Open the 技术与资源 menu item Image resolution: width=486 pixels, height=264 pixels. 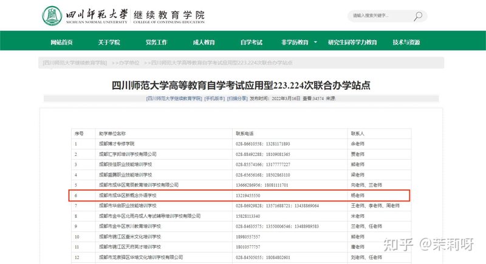click(x=406, y=42)
